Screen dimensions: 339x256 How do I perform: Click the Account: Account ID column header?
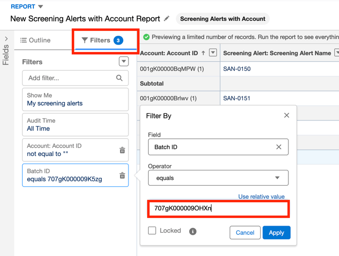[169, 53]
